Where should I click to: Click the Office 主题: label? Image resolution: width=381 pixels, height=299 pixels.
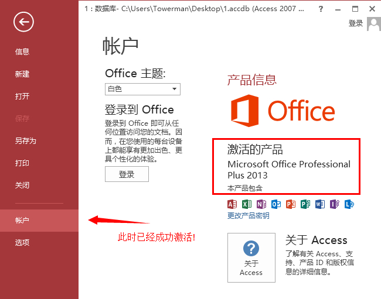pyautogui.click(x=135, y=73)
